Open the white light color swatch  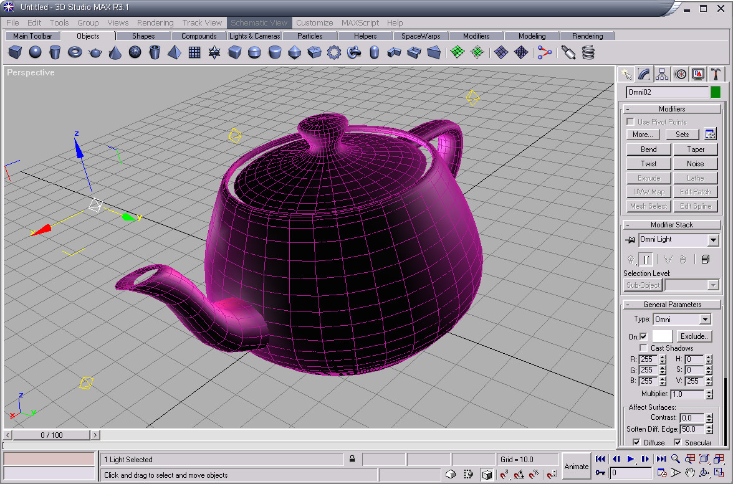pos(663,336)
